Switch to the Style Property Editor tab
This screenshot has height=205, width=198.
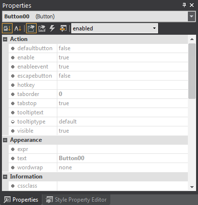pyautogui.click(x=76, y=200)
